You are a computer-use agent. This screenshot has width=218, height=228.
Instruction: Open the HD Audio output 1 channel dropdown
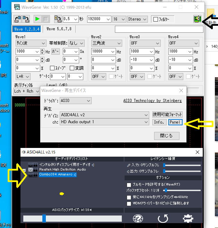(x=104, y=122)
